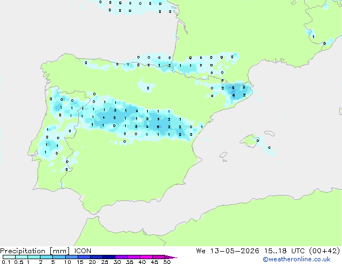342x264 pixels.
Task: Click the '50' legend scale label
Action: (x=167, y=262)
